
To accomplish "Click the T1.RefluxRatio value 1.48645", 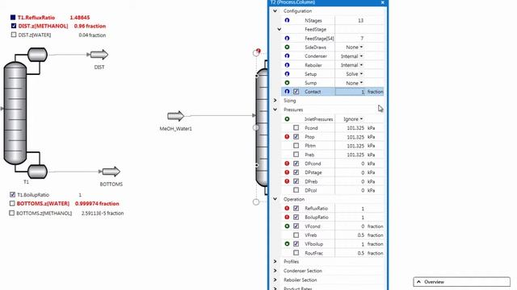I will pos(80,17).
